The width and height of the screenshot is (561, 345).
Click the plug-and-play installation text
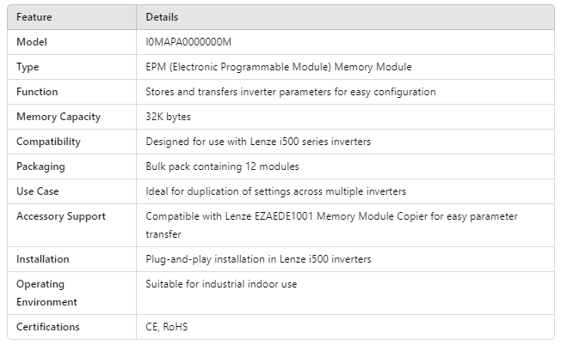click(x=258, y=258)
